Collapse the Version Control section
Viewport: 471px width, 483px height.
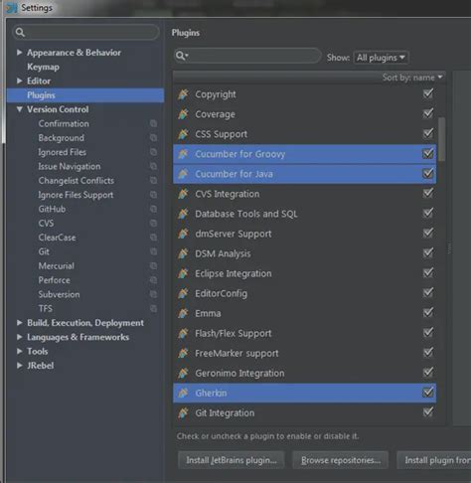[20, 109]
